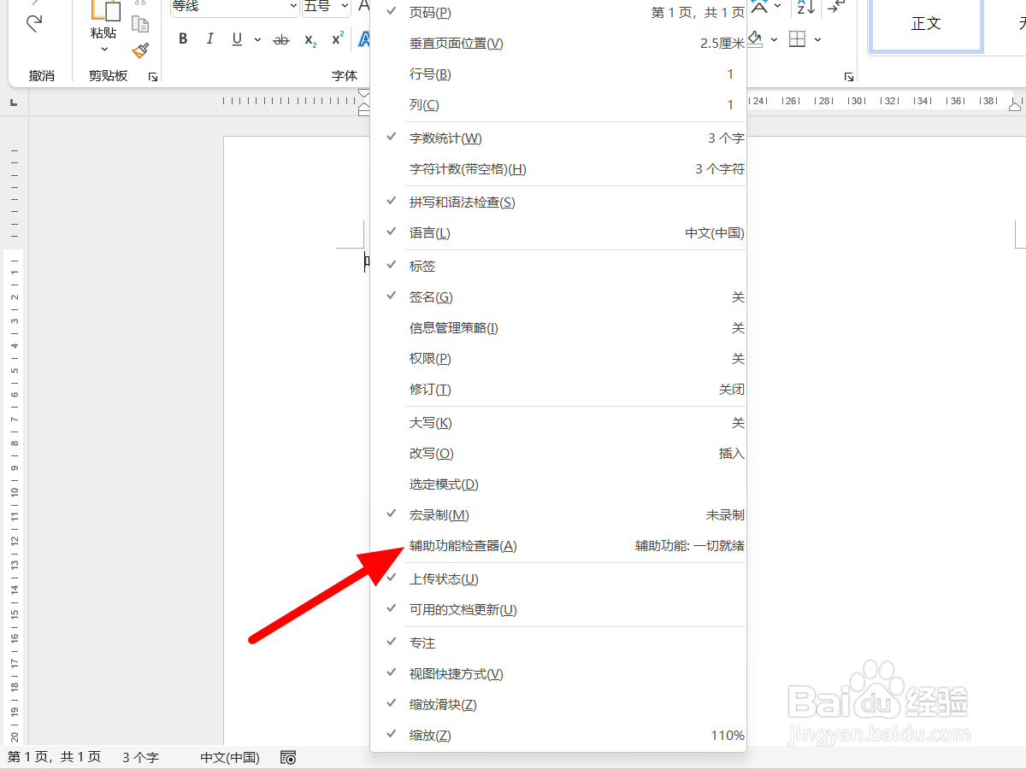The width and height of the screenshot is (1026, 769).
Task: Uncheck 可用的文档更新(U) option
Action: (x=558, y=610)
